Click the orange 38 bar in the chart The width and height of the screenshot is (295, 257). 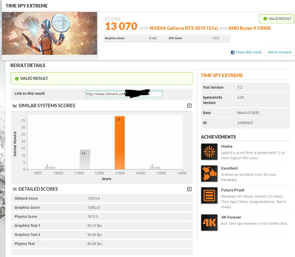coord(119,143)
